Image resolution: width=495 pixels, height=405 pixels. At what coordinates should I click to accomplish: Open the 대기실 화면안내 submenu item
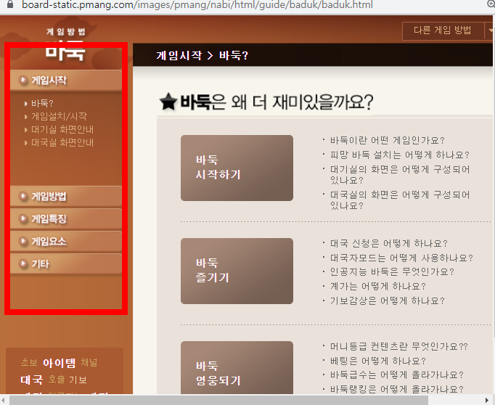pyautogui.click(x=62, y=129)
